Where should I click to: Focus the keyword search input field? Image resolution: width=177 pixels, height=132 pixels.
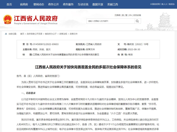110,21
